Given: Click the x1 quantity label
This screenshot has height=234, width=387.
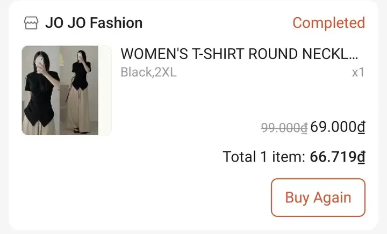Looking at the screenshot, I should [x=359, y=72].
